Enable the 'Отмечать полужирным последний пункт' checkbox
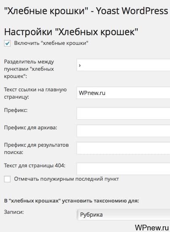170x232 pixels. pyautogui.click(x=7, y=179)
